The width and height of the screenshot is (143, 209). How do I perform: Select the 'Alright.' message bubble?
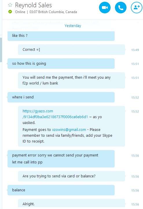pos(71,203)
